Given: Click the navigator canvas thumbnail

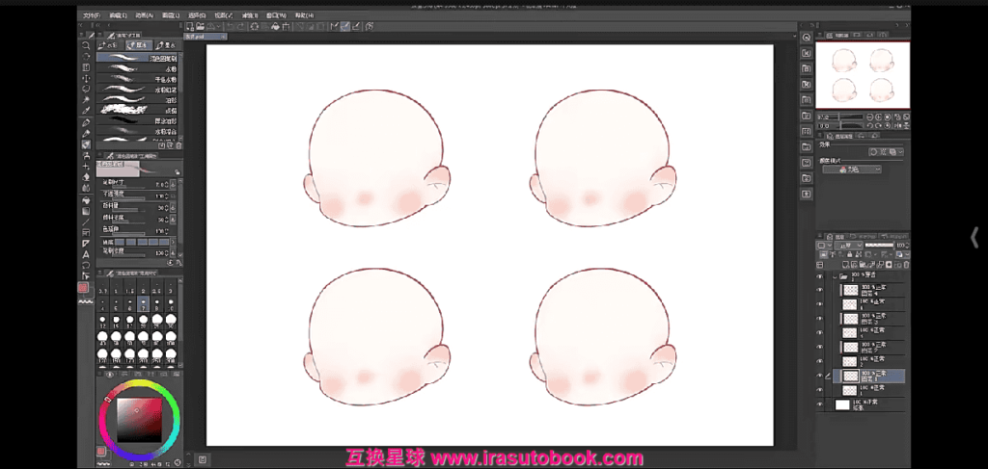Looking at the screenshot, I should pos(863,75).
